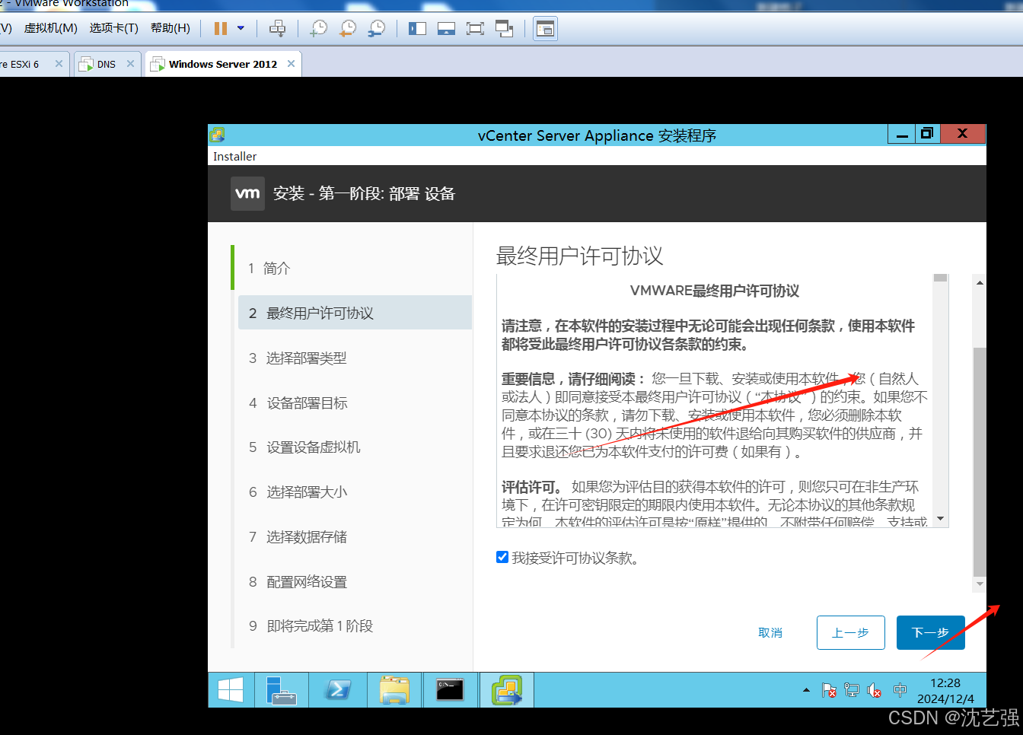Viewport: 1023px width, 735px height.
Task: Click the network tray icon
Action: [x=852, y=690]
